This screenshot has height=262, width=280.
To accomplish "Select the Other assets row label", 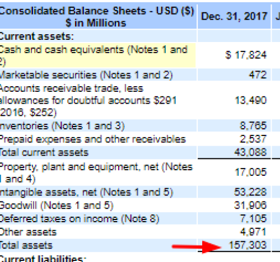I will tap(28, 232).
